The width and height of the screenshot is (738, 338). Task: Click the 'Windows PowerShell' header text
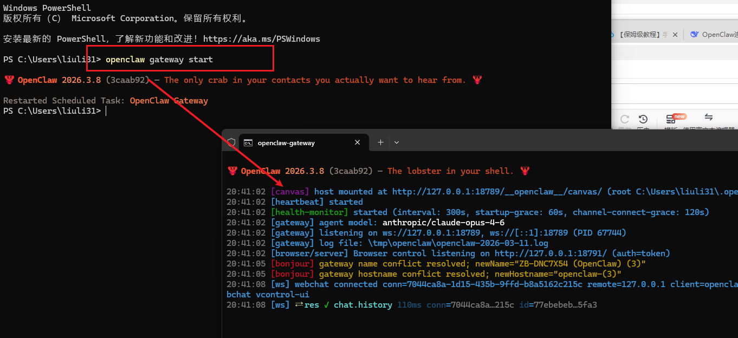(47, 8)
